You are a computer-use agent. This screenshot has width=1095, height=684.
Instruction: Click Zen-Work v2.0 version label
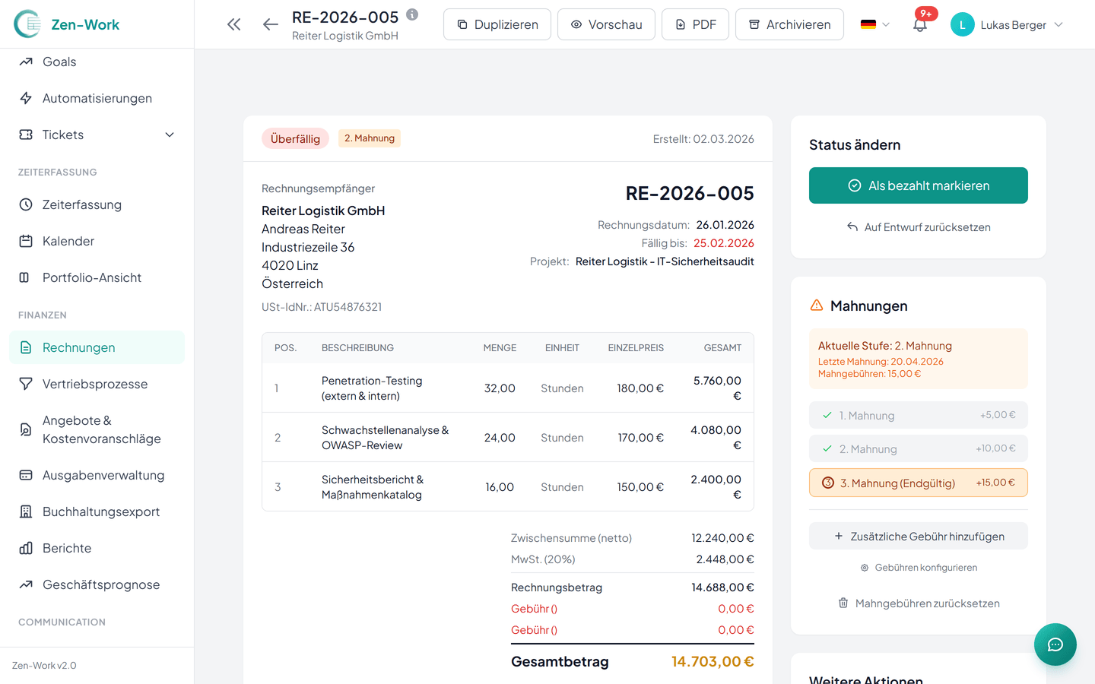click(44, 666)
